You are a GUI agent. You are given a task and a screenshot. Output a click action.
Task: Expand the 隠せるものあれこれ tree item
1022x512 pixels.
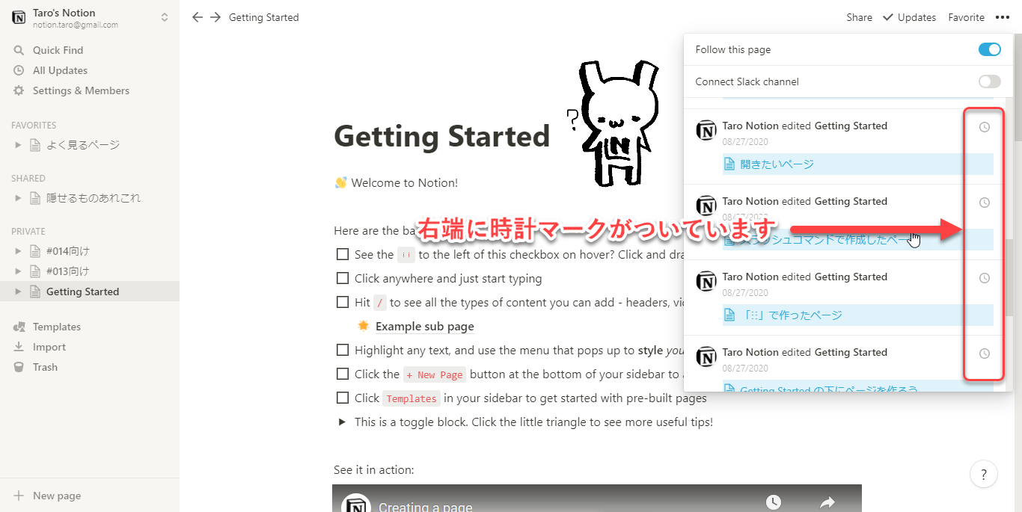point(18,198)
